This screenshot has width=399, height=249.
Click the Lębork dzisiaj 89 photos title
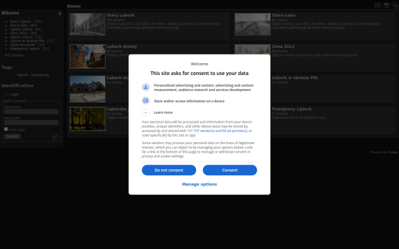[x=122, y=46]
